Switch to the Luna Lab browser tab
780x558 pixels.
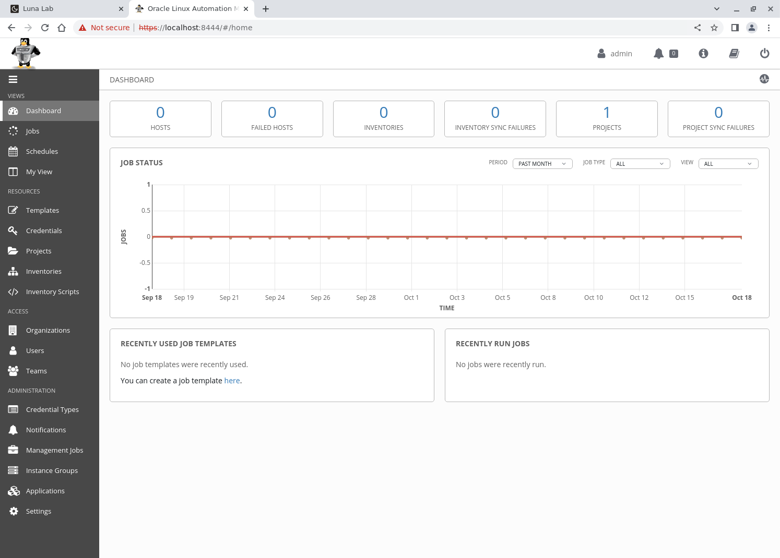click(65, 9)
